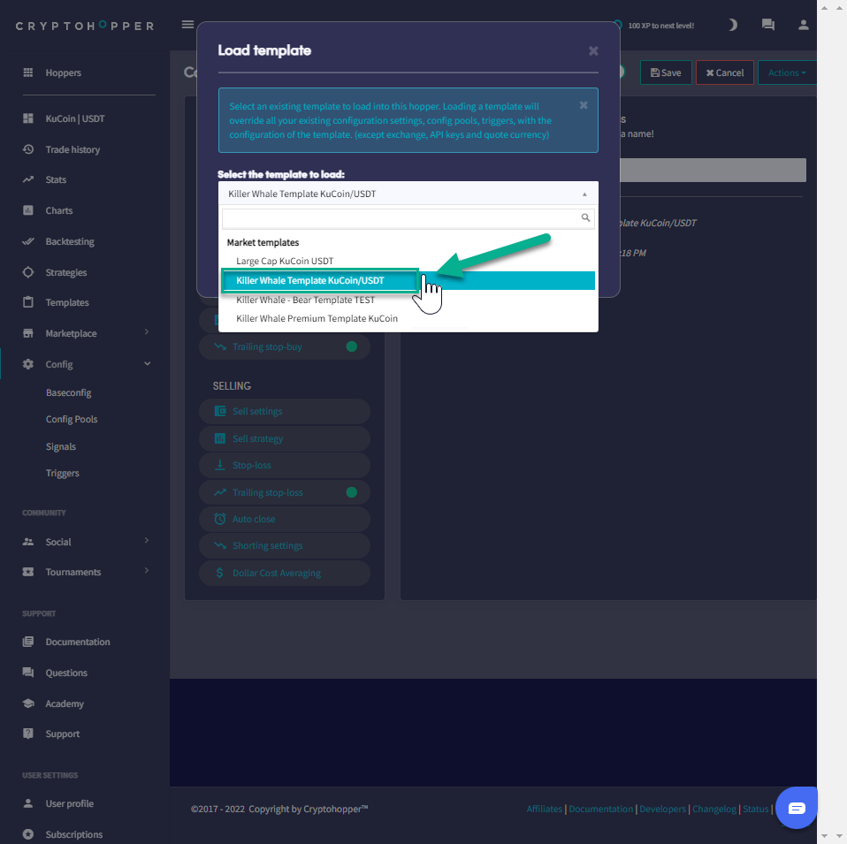Image resolution: width=847 pixels, height=844 pixels.
Task: Expand the Marketplace sidebar submenu
Action: [147, 333]
